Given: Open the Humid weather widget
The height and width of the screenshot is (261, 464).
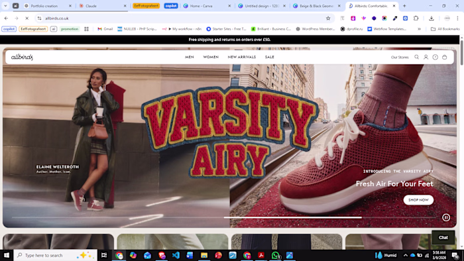Looking at the screenshot, I should coord(386,255).
